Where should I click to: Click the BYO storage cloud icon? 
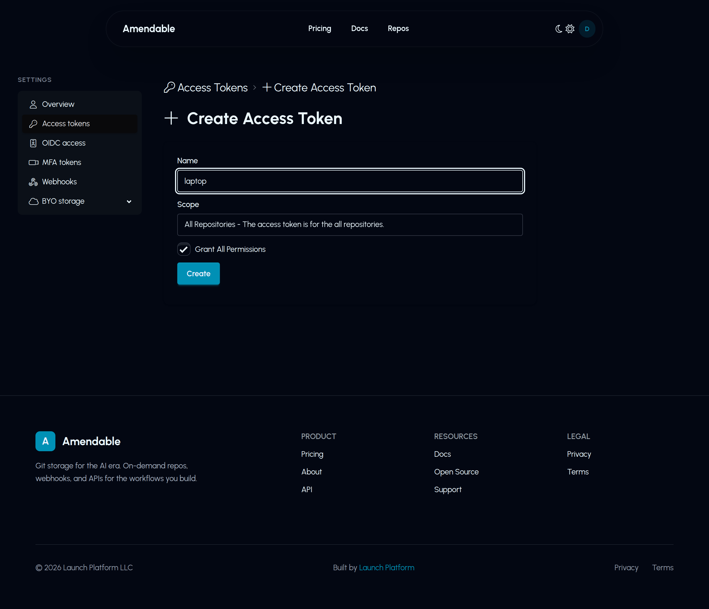[33, 202]
